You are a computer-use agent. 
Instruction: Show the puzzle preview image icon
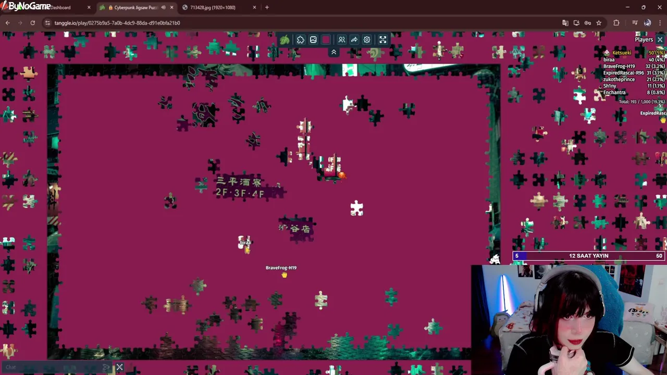(x=313, y=40)
